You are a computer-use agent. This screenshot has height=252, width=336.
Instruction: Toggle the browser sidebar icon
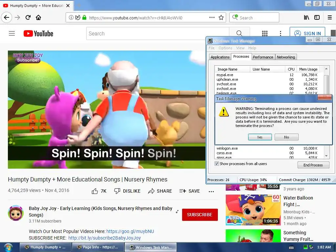[317, 18]
